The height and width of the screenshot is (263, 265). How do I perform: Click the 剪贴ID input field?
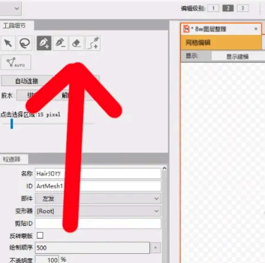coord(98,223)
